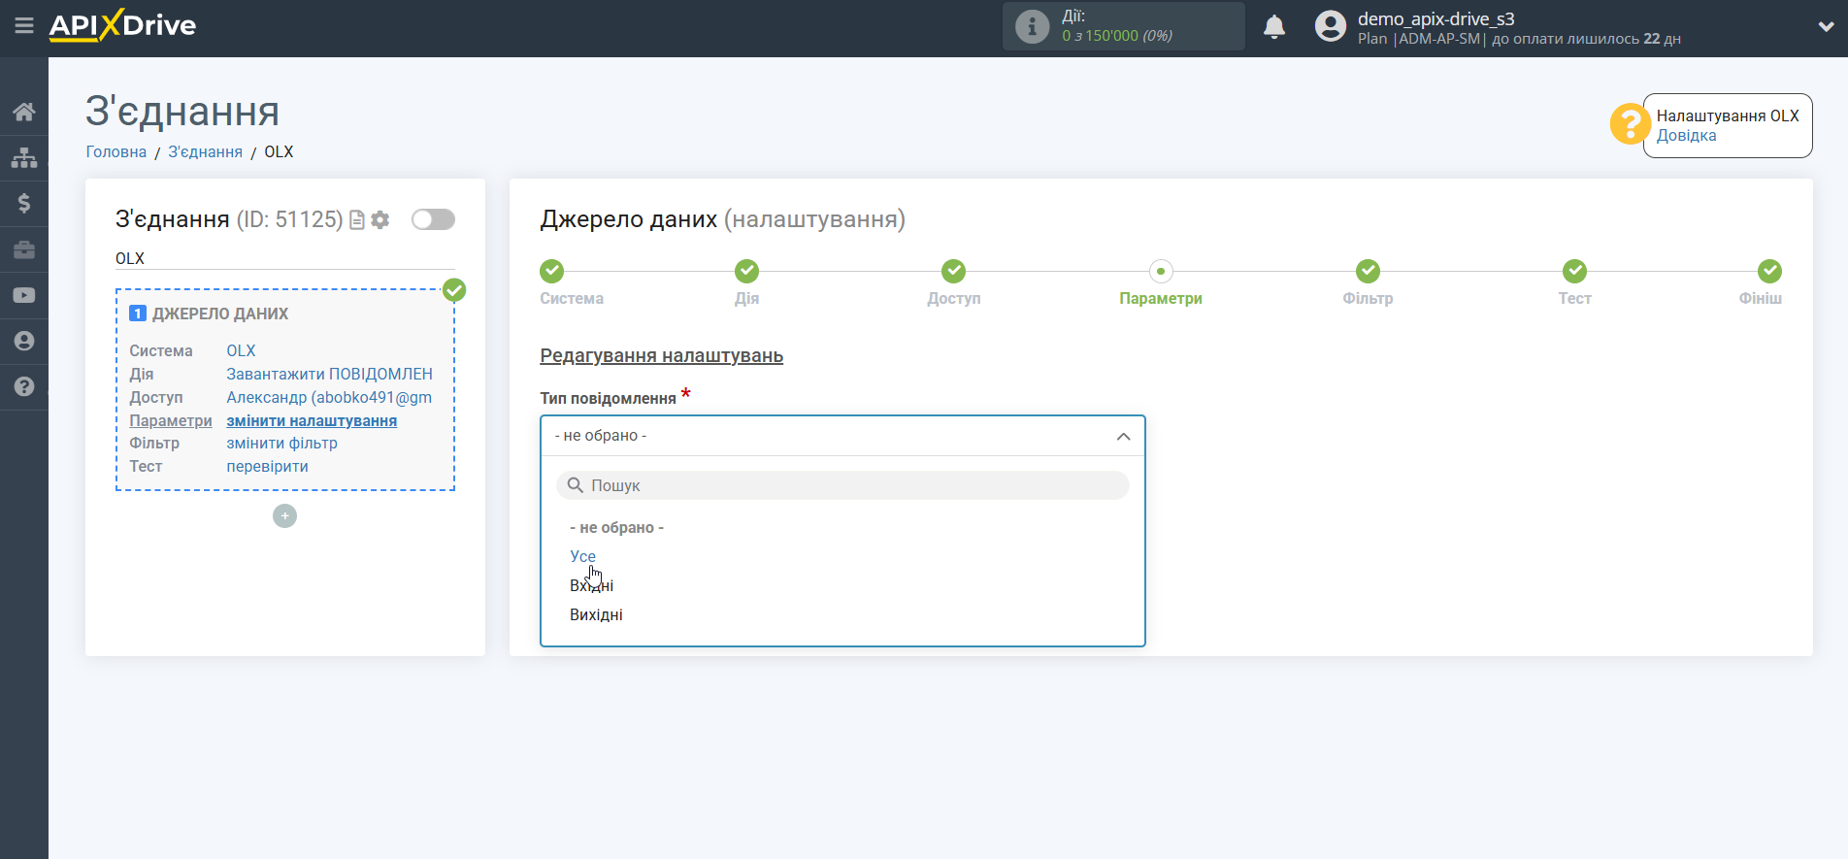Open the briefcase sidebar icon
This screenshot has height=859, width=1848.
[x=24, y=249]
